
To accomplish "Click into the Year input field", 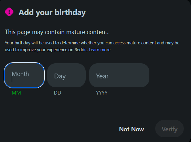I will (119, 75).
